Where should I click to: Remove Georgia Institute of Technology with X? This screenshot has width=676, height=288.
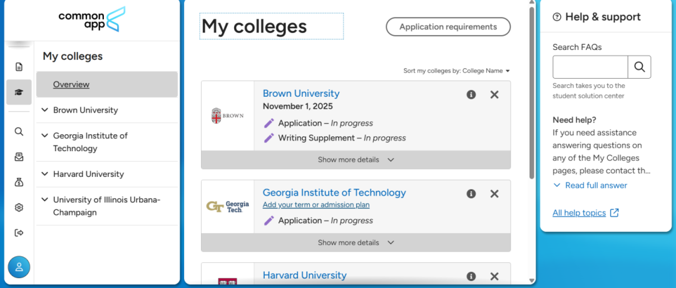494,194
